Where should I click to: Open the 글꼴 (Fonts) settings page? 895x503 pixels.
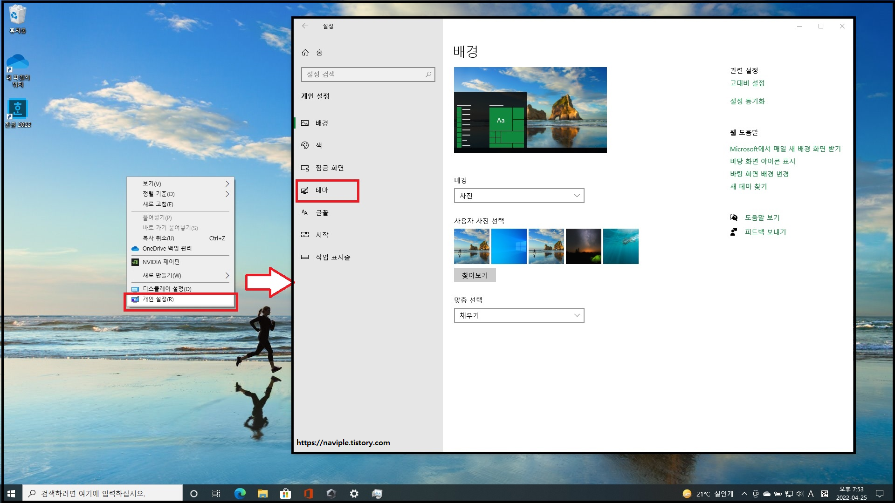point(322,212)
